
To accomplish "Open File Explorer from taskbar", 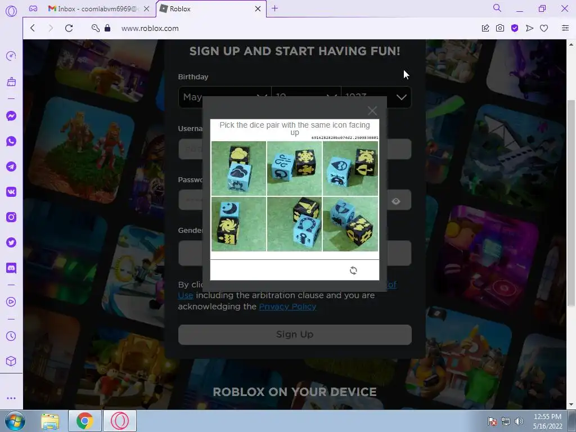I will [50, 421].
